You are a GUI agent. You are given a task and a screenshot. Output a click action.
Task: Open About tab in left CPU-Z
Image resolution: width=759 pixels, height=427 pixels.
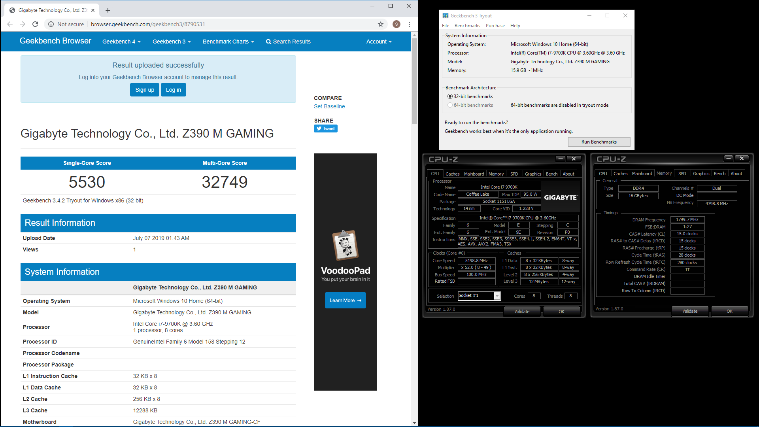568,174
